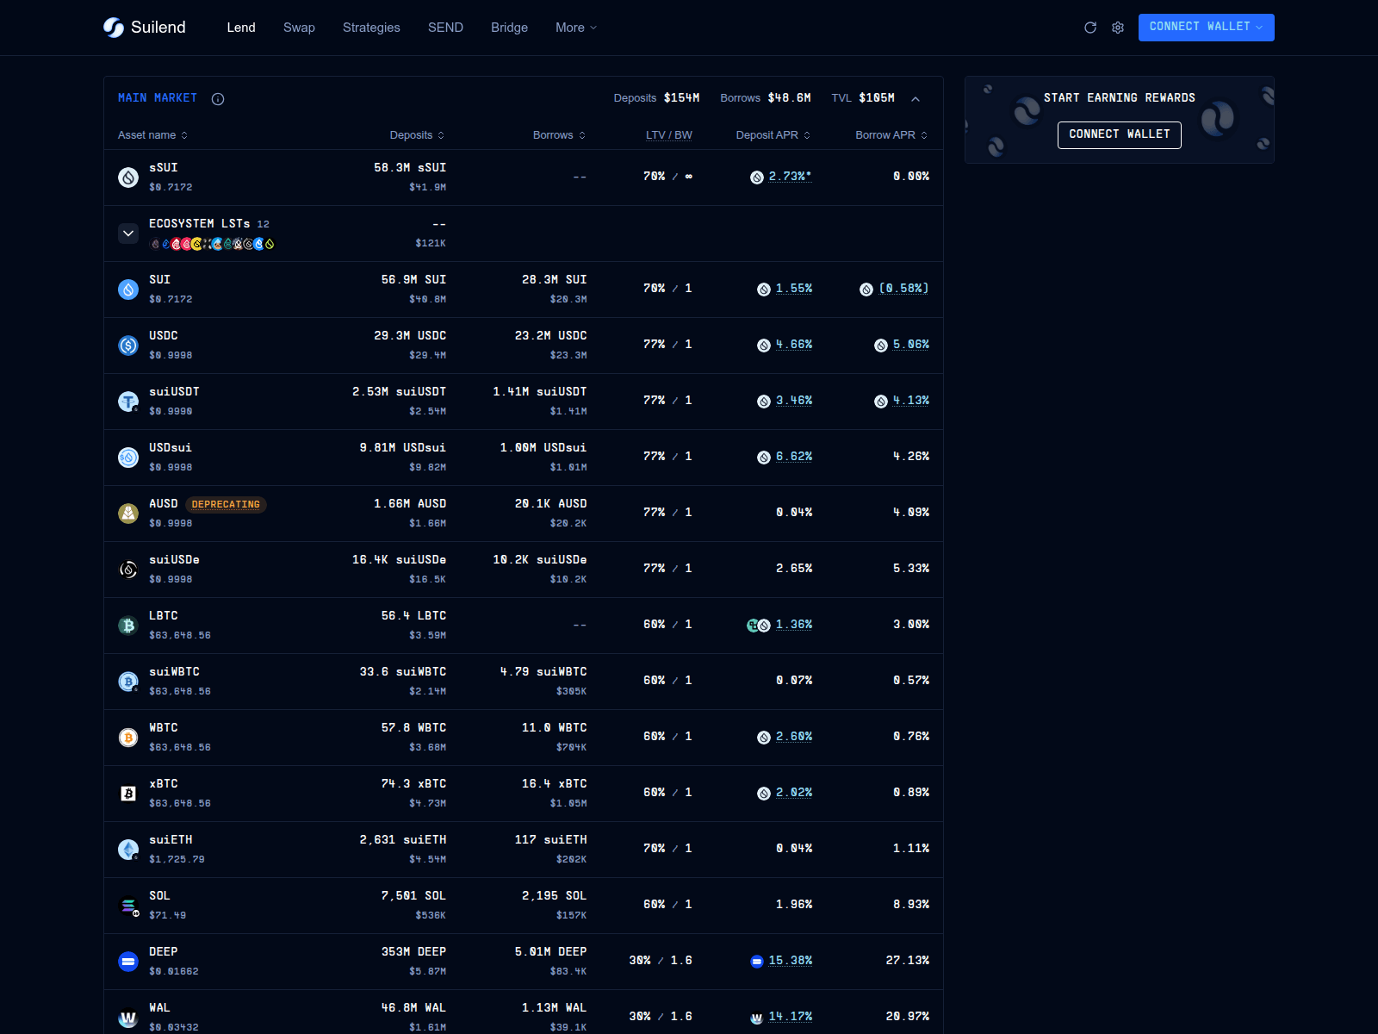Click reward icon beside USDC 5.06% borrow APR
Viewport: 1378px width, 1034px height.
(x=881, y=346)
